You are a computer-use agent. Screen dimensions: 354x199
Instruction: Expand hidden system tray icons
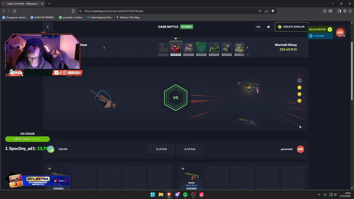(319, 195)
